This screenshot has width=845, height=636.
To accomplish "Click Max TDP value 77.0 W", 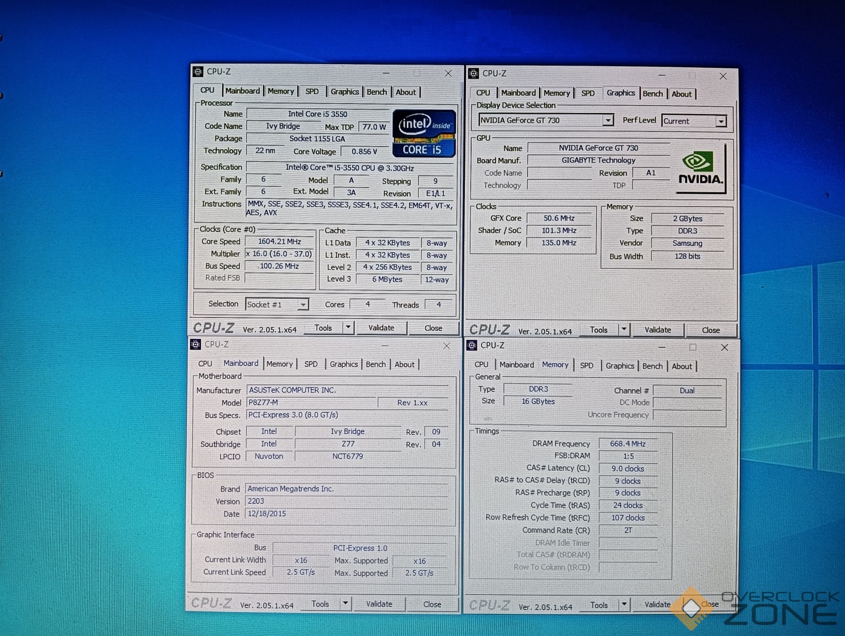I will point(374,127).
